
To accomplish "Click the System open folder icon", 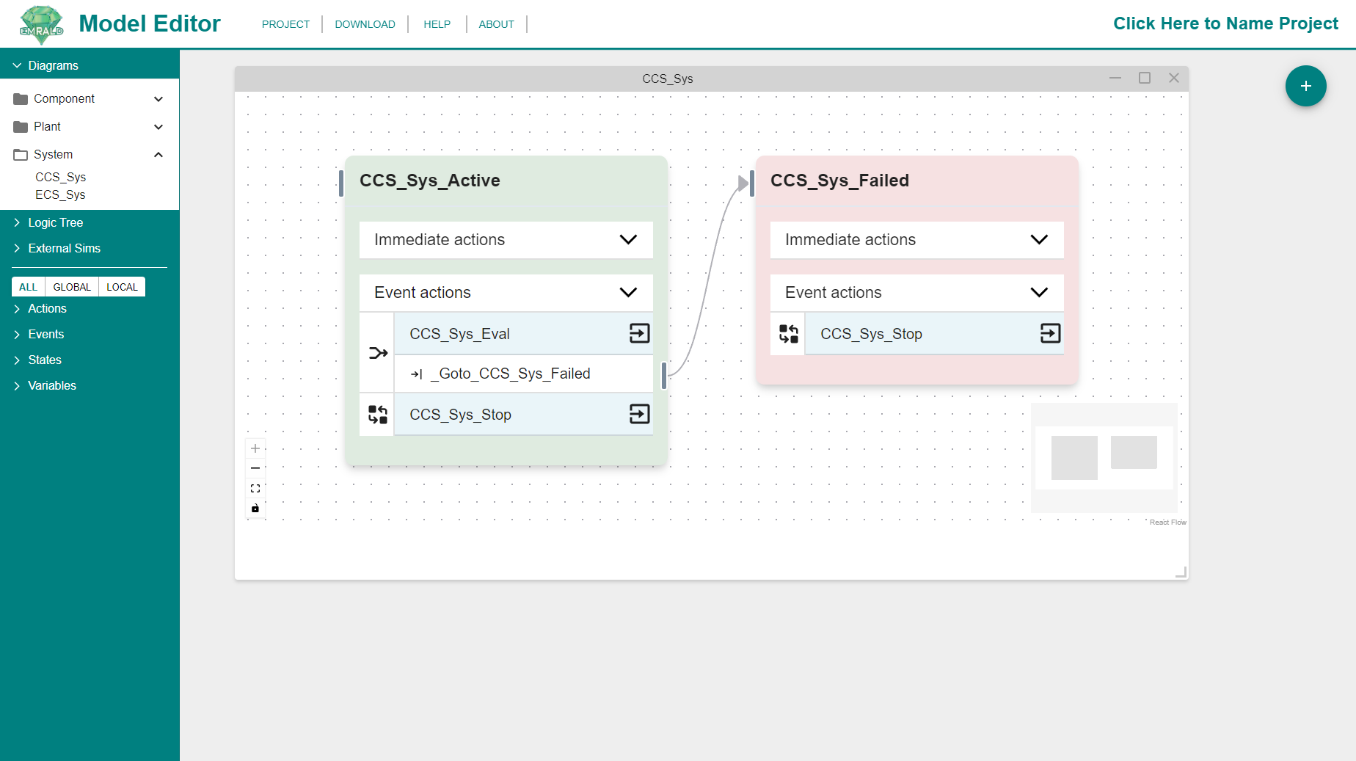I will point(21,155).
